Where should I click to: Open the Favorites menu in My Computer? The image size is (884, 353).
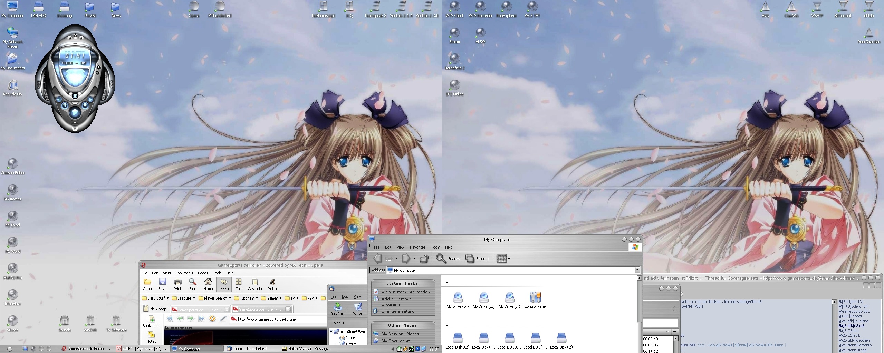click(417, 247)
